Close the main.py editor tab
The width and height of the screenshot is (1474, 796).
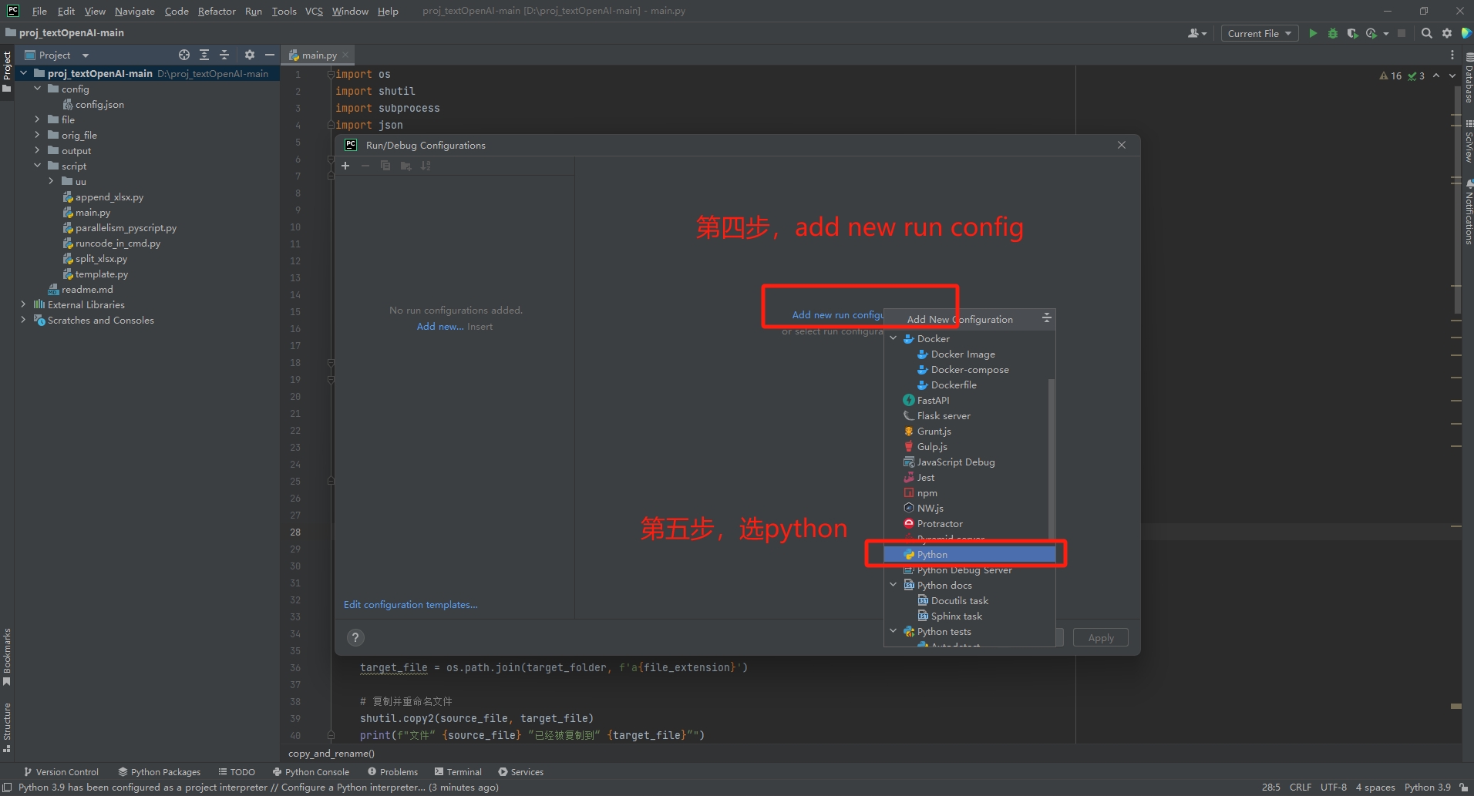346,55
